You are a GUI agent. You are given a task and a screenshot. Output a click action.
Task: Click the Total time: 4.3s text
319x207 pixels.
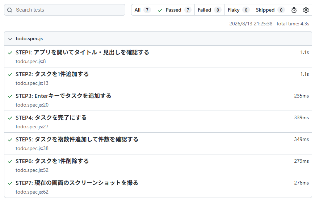click(x=293, y=24)
